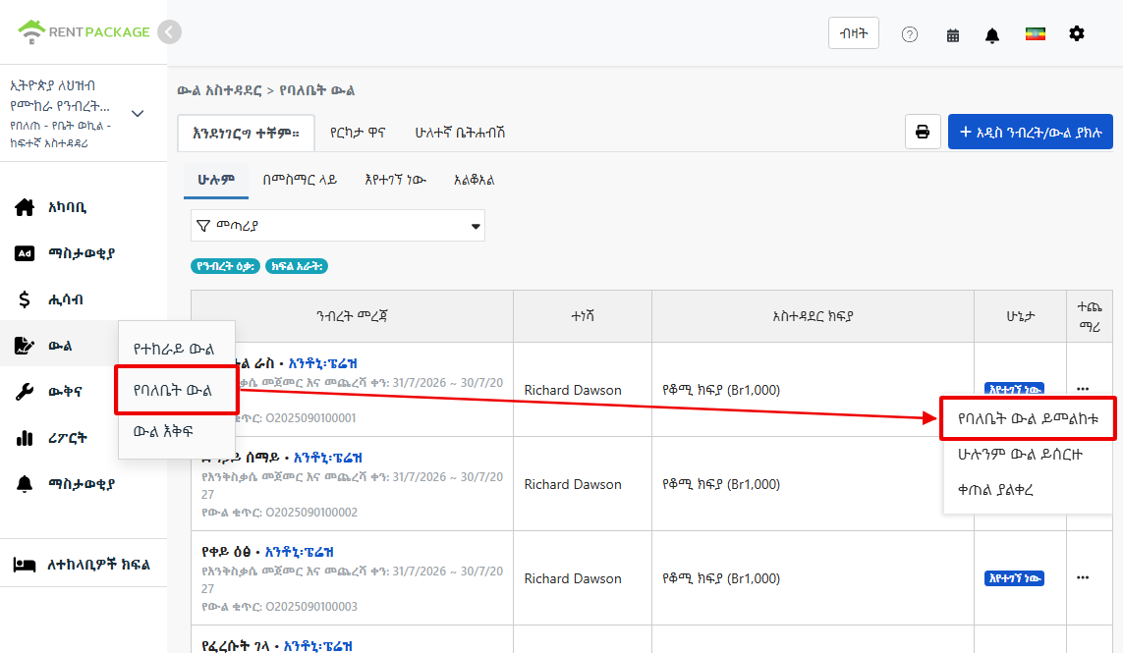
Task: Collapse the sidebar with the arrow button
Action: pyautogui.click(x=169, y=32)
